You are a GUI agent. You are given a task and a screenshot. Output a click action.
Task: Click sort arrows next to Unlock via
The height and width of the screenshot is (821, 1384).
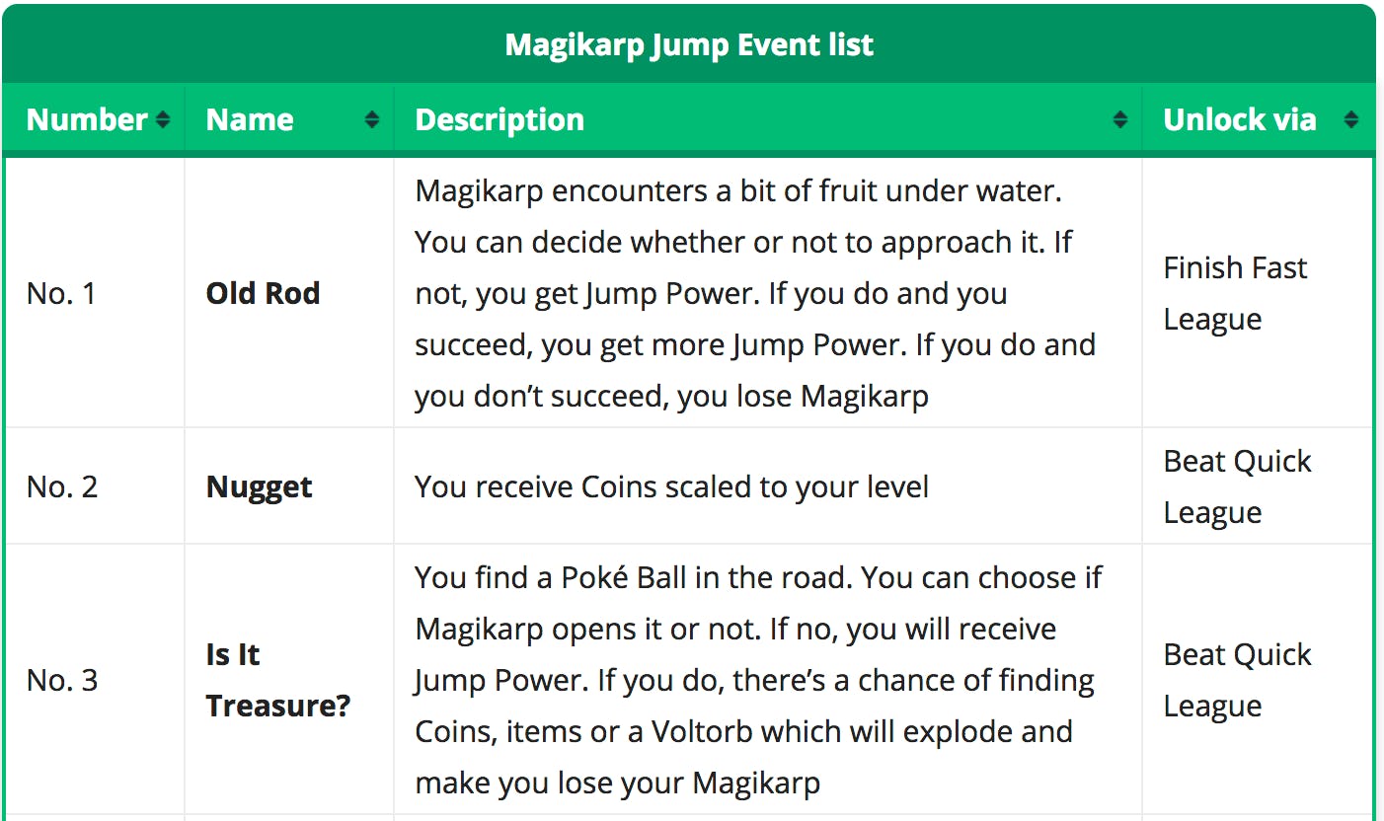click(x=1351, y=120)
